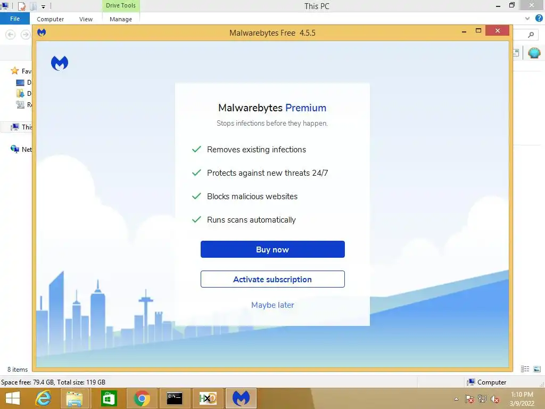Viewport: 545px width, 409px height.
Task: Select Network in the navigation pane
Action: click(x=21, y=149)
